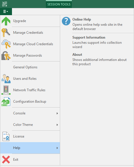Click the Manage Cloud Credentials cloud icon
This screenshot has width=134, height=167.
coord(6,44)
